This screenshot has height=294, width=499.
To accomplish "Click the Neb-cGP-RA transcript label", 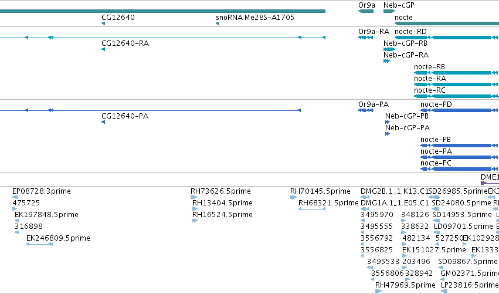I will pos(406,55).
